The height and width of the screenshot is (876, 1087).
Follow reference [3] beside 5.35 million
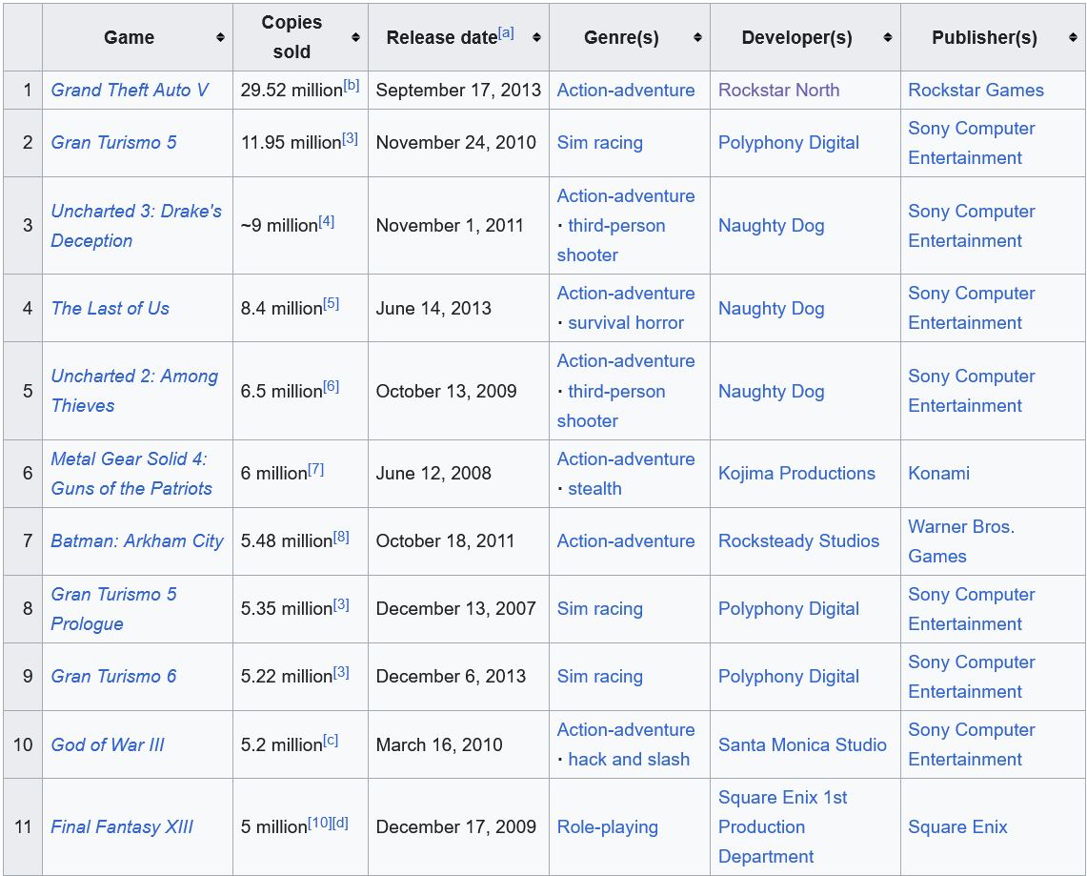pos(341,604)
